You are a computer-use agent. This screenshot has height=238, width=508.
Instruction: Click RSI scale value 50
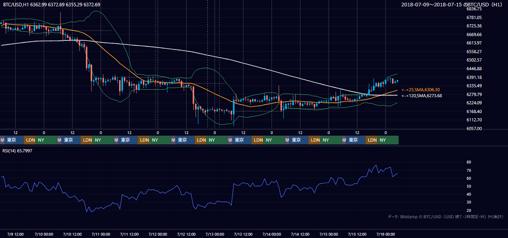tap(469, 186)
